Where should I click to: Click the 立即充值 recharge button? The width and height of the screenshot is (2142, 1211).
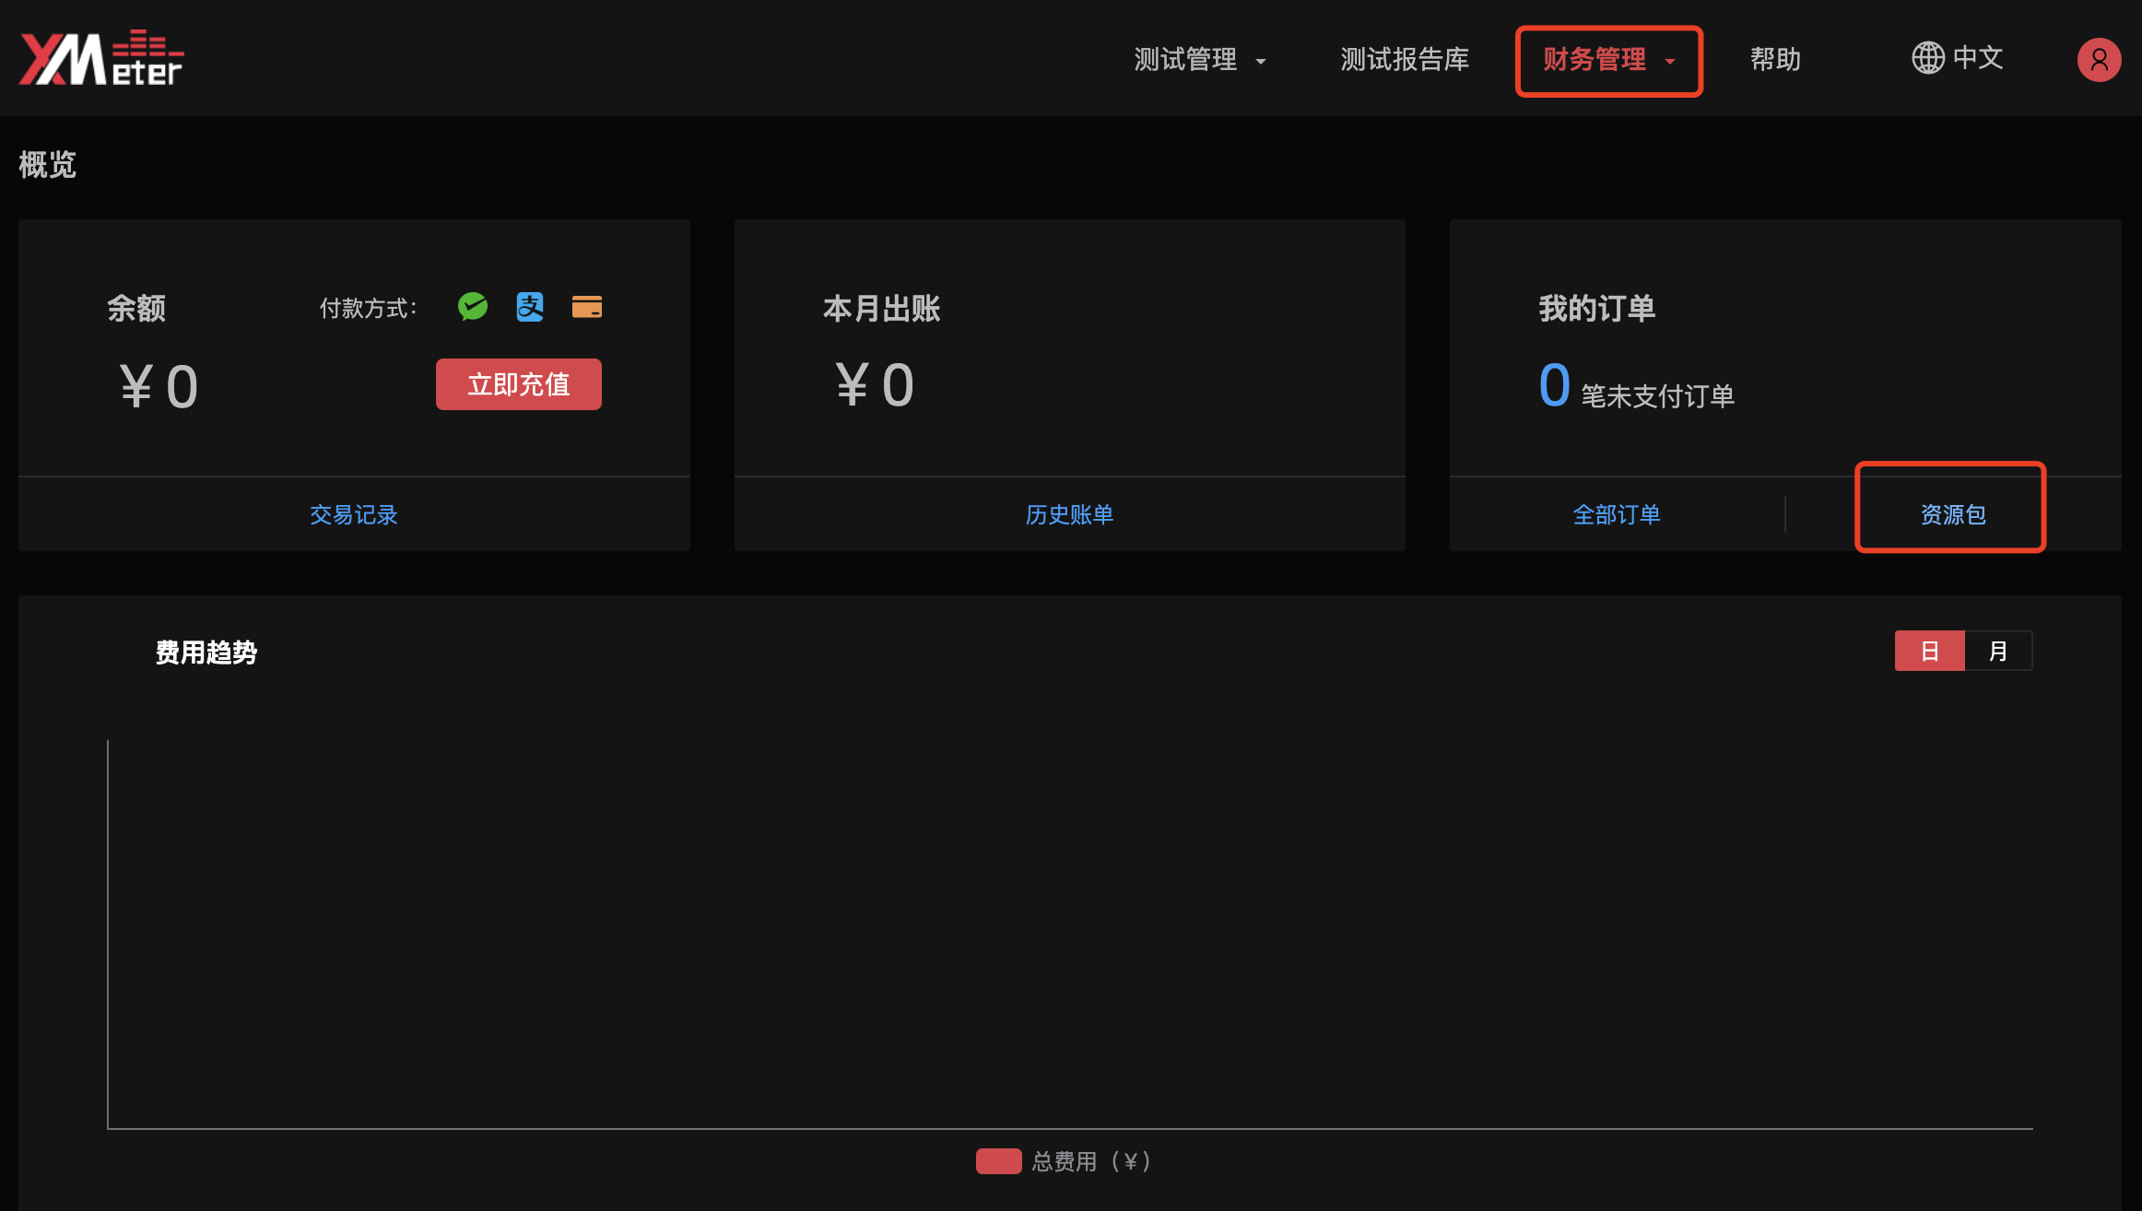point(519,384)
